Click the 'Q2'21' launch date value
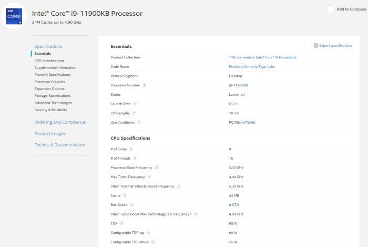Viewport: 368px width, 247px height. click(233, 104)
